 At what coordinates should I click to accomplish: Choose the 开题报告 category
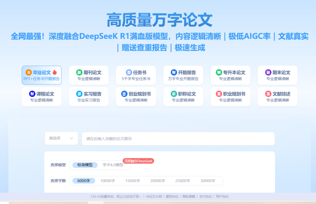(183, 75)
